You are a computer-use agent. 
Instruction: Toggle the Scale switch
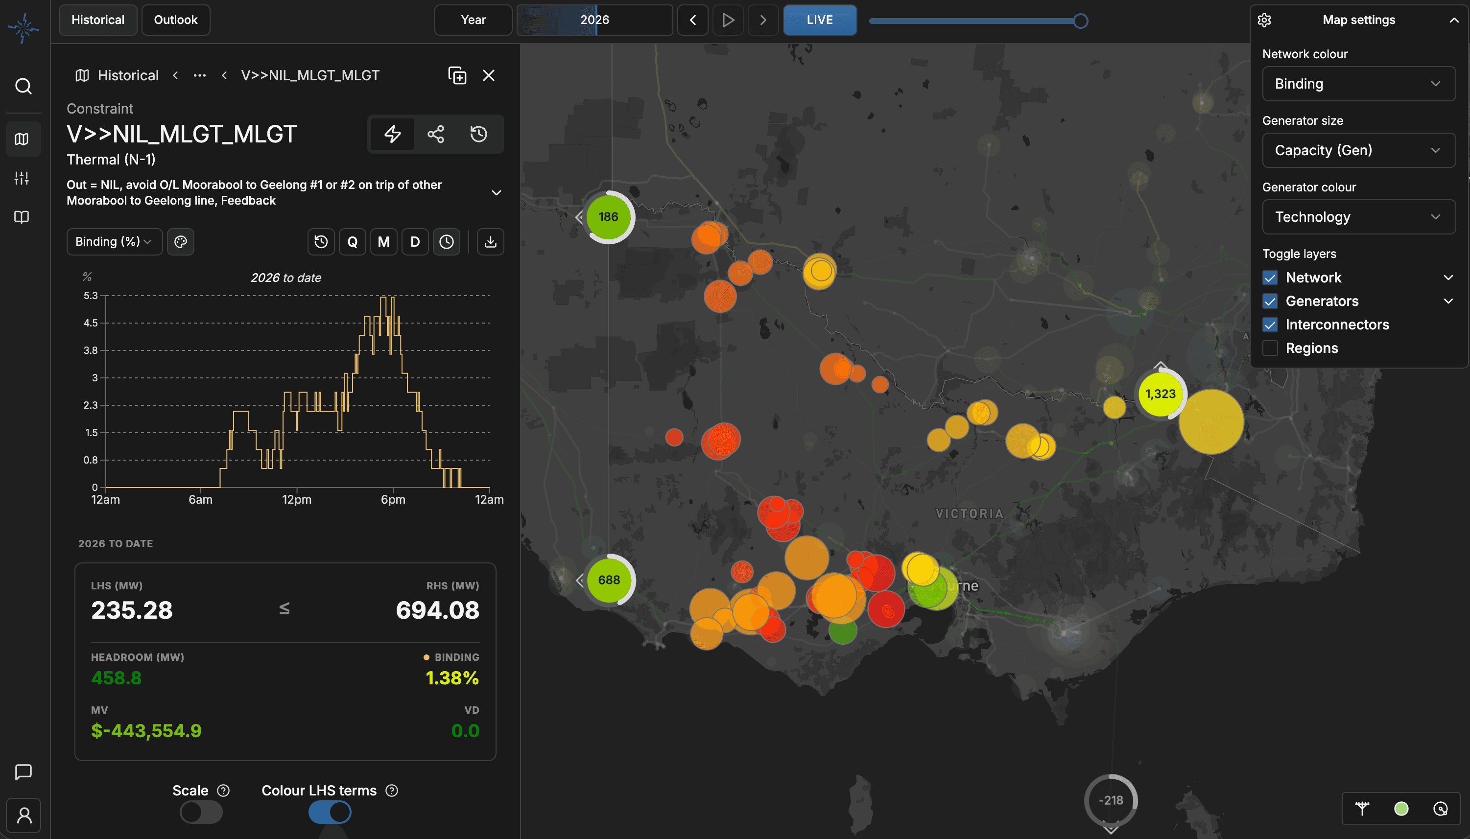[x=201, y=813]
